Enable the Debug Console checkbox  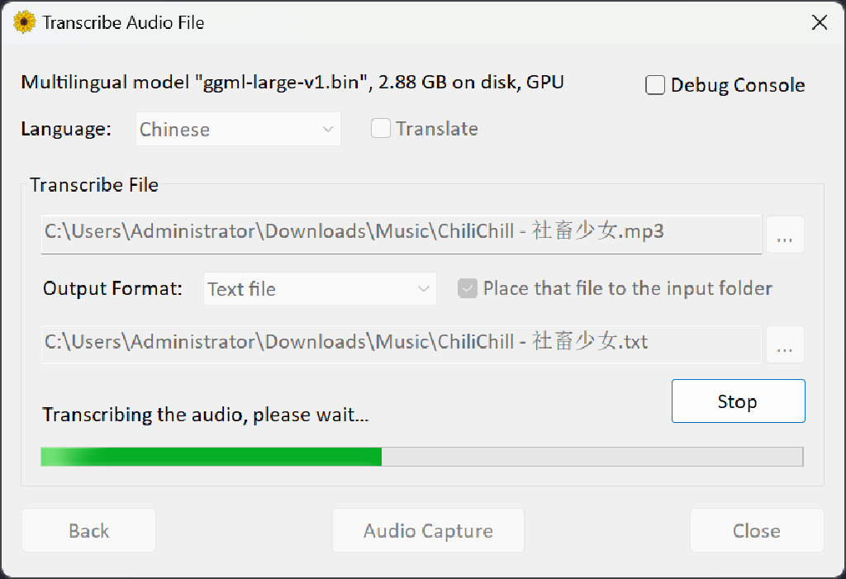coord(655,85)
